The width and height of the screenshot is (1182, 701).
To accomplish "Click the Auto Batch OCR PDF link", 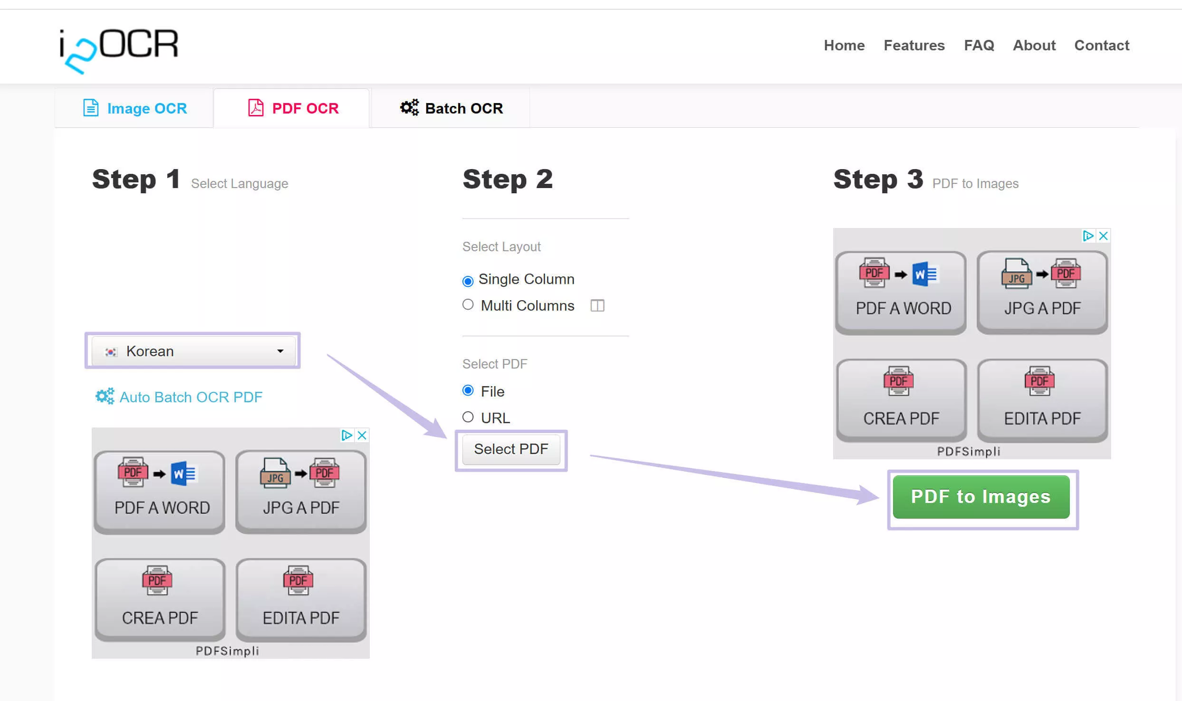I will point(179,397).
